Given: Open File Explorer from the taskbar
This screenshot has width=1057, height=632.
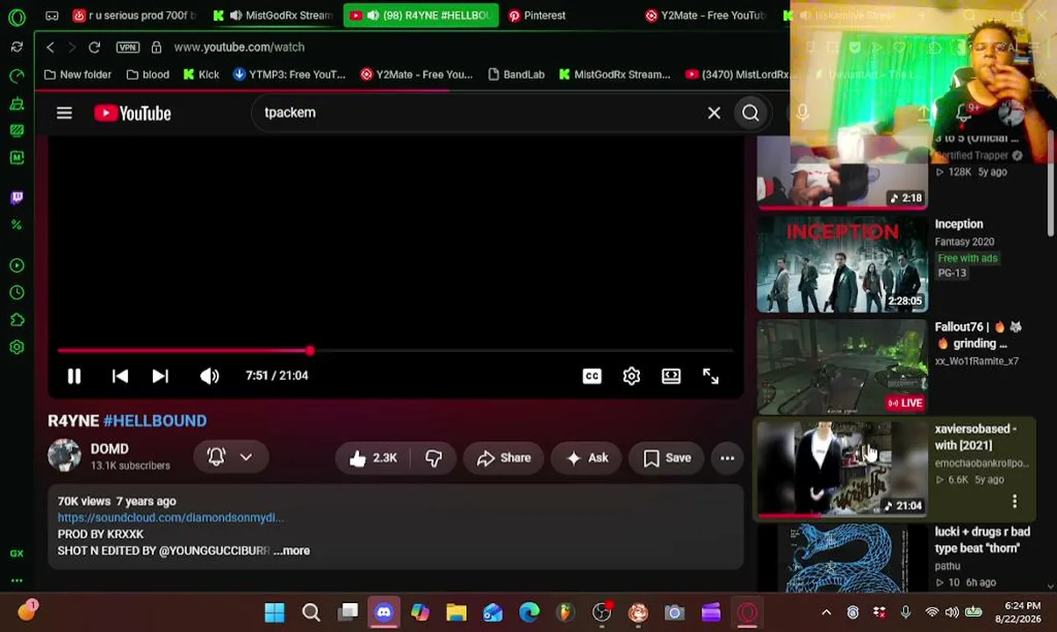Looking at the screenshot, I should click(457, 613).
